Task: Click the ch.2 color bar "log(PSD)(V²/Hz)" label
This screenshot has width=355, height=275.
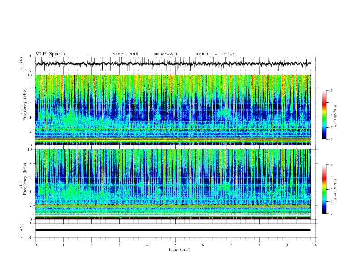Action: tap(336, 191)
